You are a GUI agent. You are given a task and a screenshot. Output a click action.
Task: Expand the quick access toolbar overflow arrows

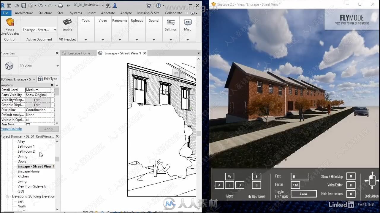pyautogui.click(x=69, y=5)
